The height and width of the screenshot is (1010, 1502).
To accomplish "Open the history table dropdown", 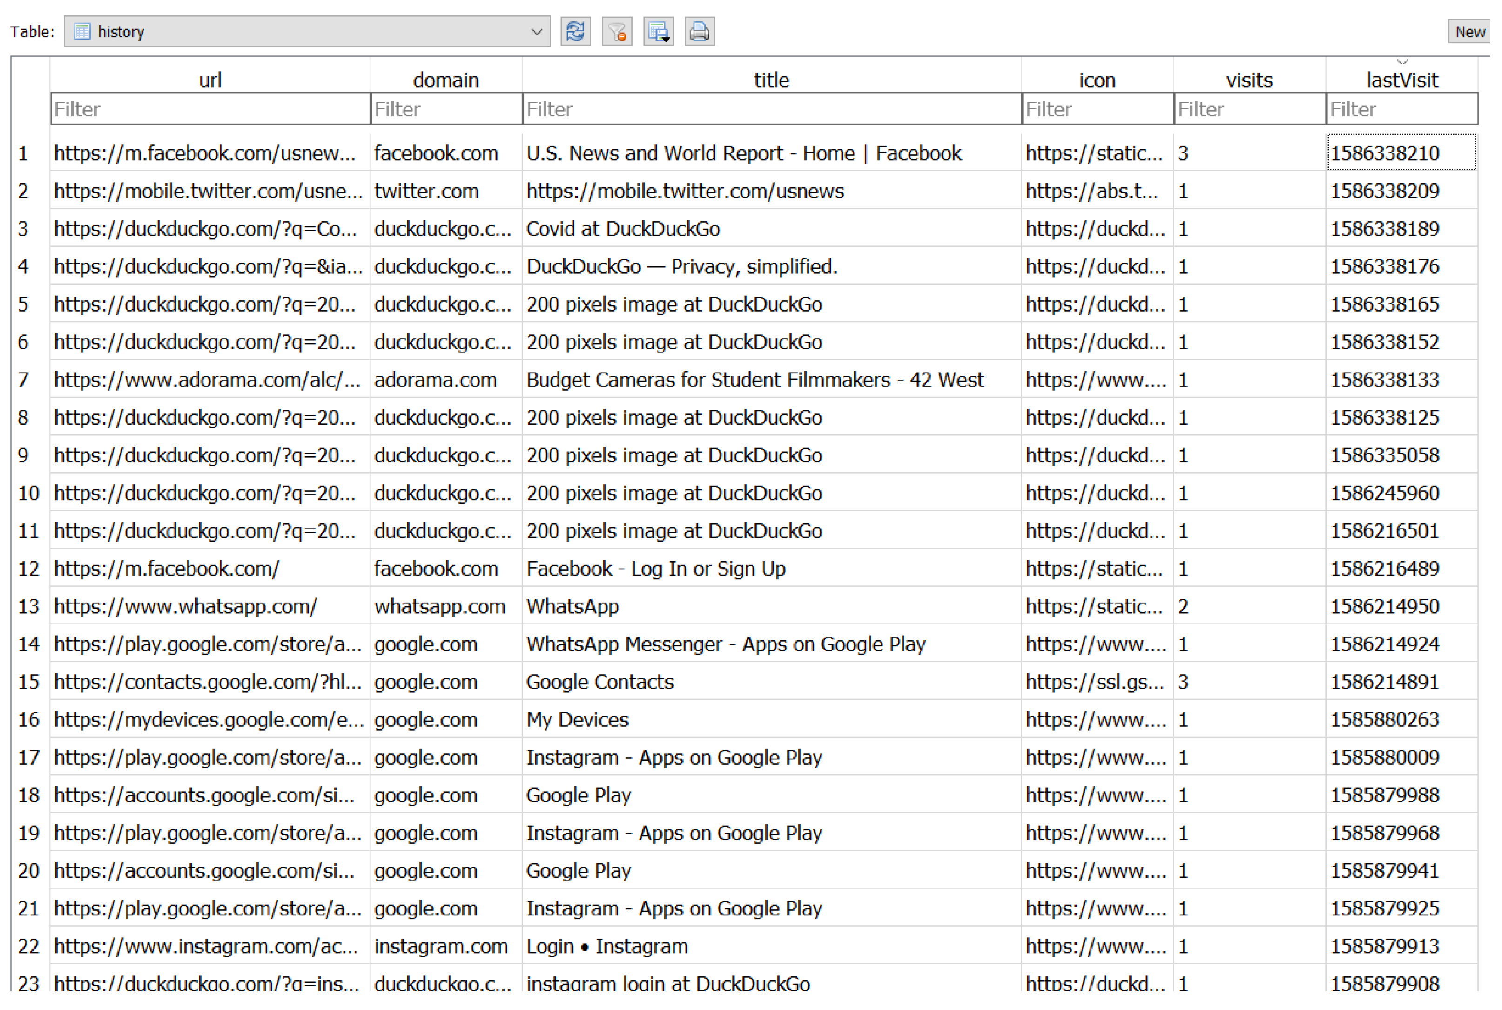I will point(306,32).
